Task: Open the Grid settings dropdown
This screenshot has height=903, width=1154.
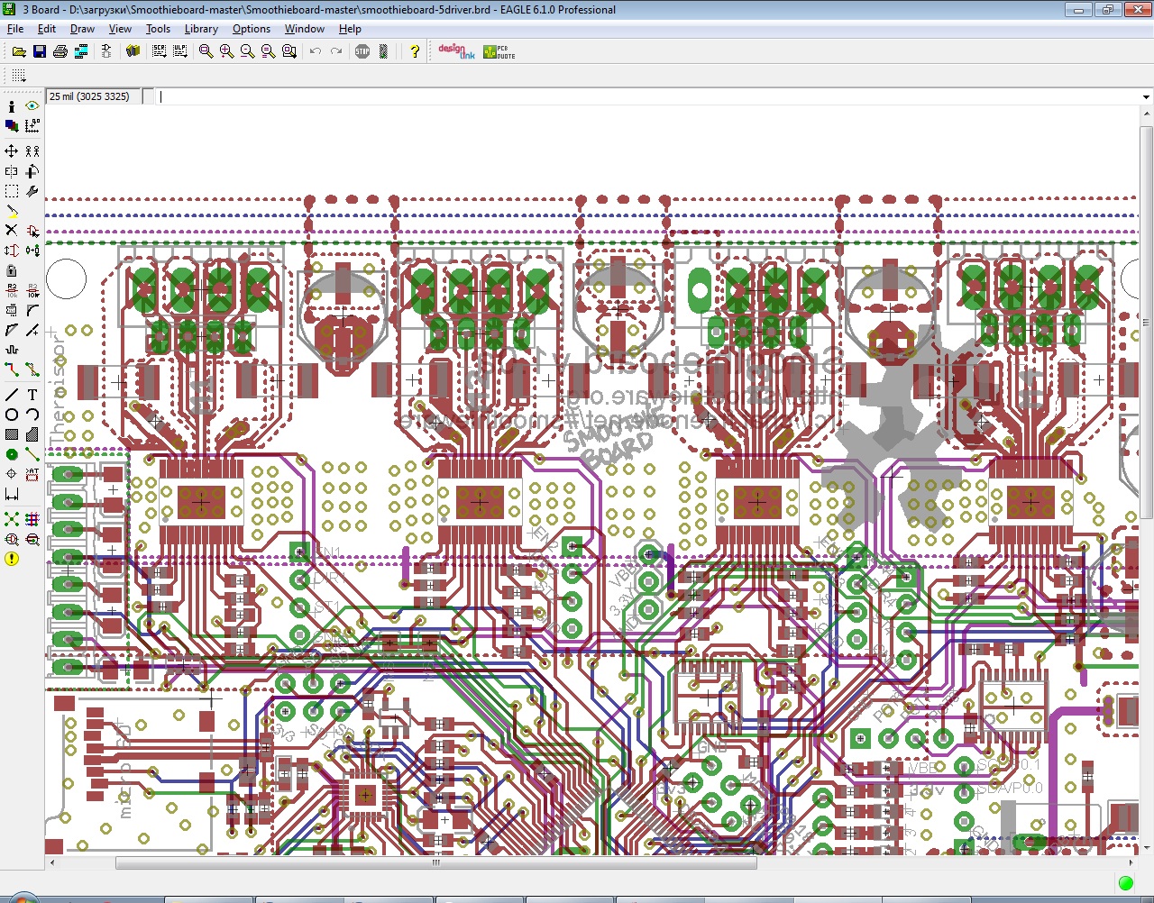Action: (x=19, y=76)
